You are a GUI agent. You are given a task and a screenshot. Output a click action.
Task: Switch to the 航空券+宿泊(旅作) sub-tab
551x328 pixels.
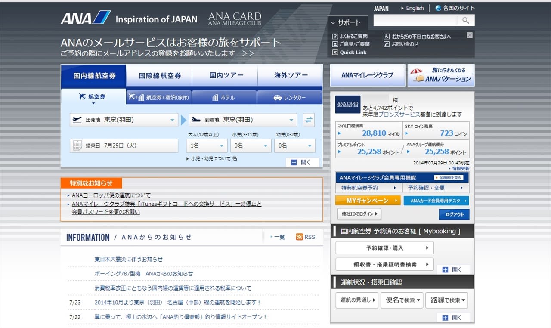coord(159,97)
